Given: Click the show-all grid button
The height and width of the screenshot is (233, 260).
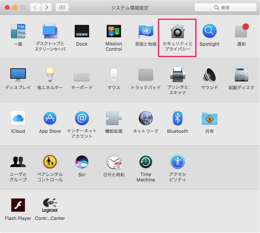Looking at the screenshot, I should coord(62,7).
